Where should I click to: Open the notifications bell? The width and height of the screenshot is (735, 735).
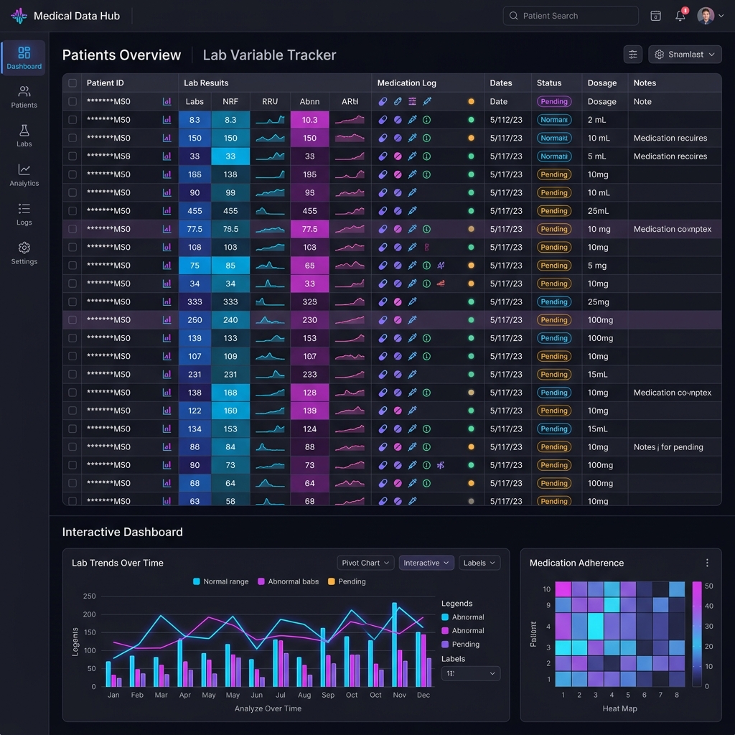point(680,16)
